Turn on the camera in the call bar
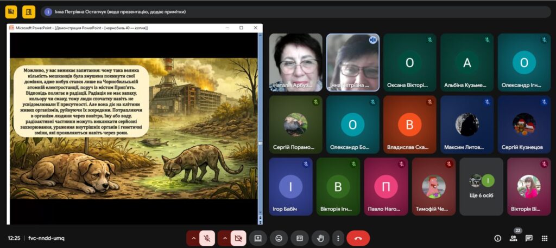This screenshot has width=556, height=248. [x=238, y=238]
